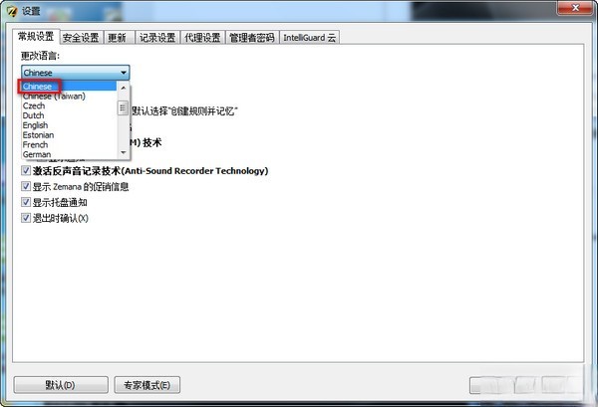The height and width of the screenshot is (407, 598).
Task: Choose English in the language list
Action: pos(35,125)
